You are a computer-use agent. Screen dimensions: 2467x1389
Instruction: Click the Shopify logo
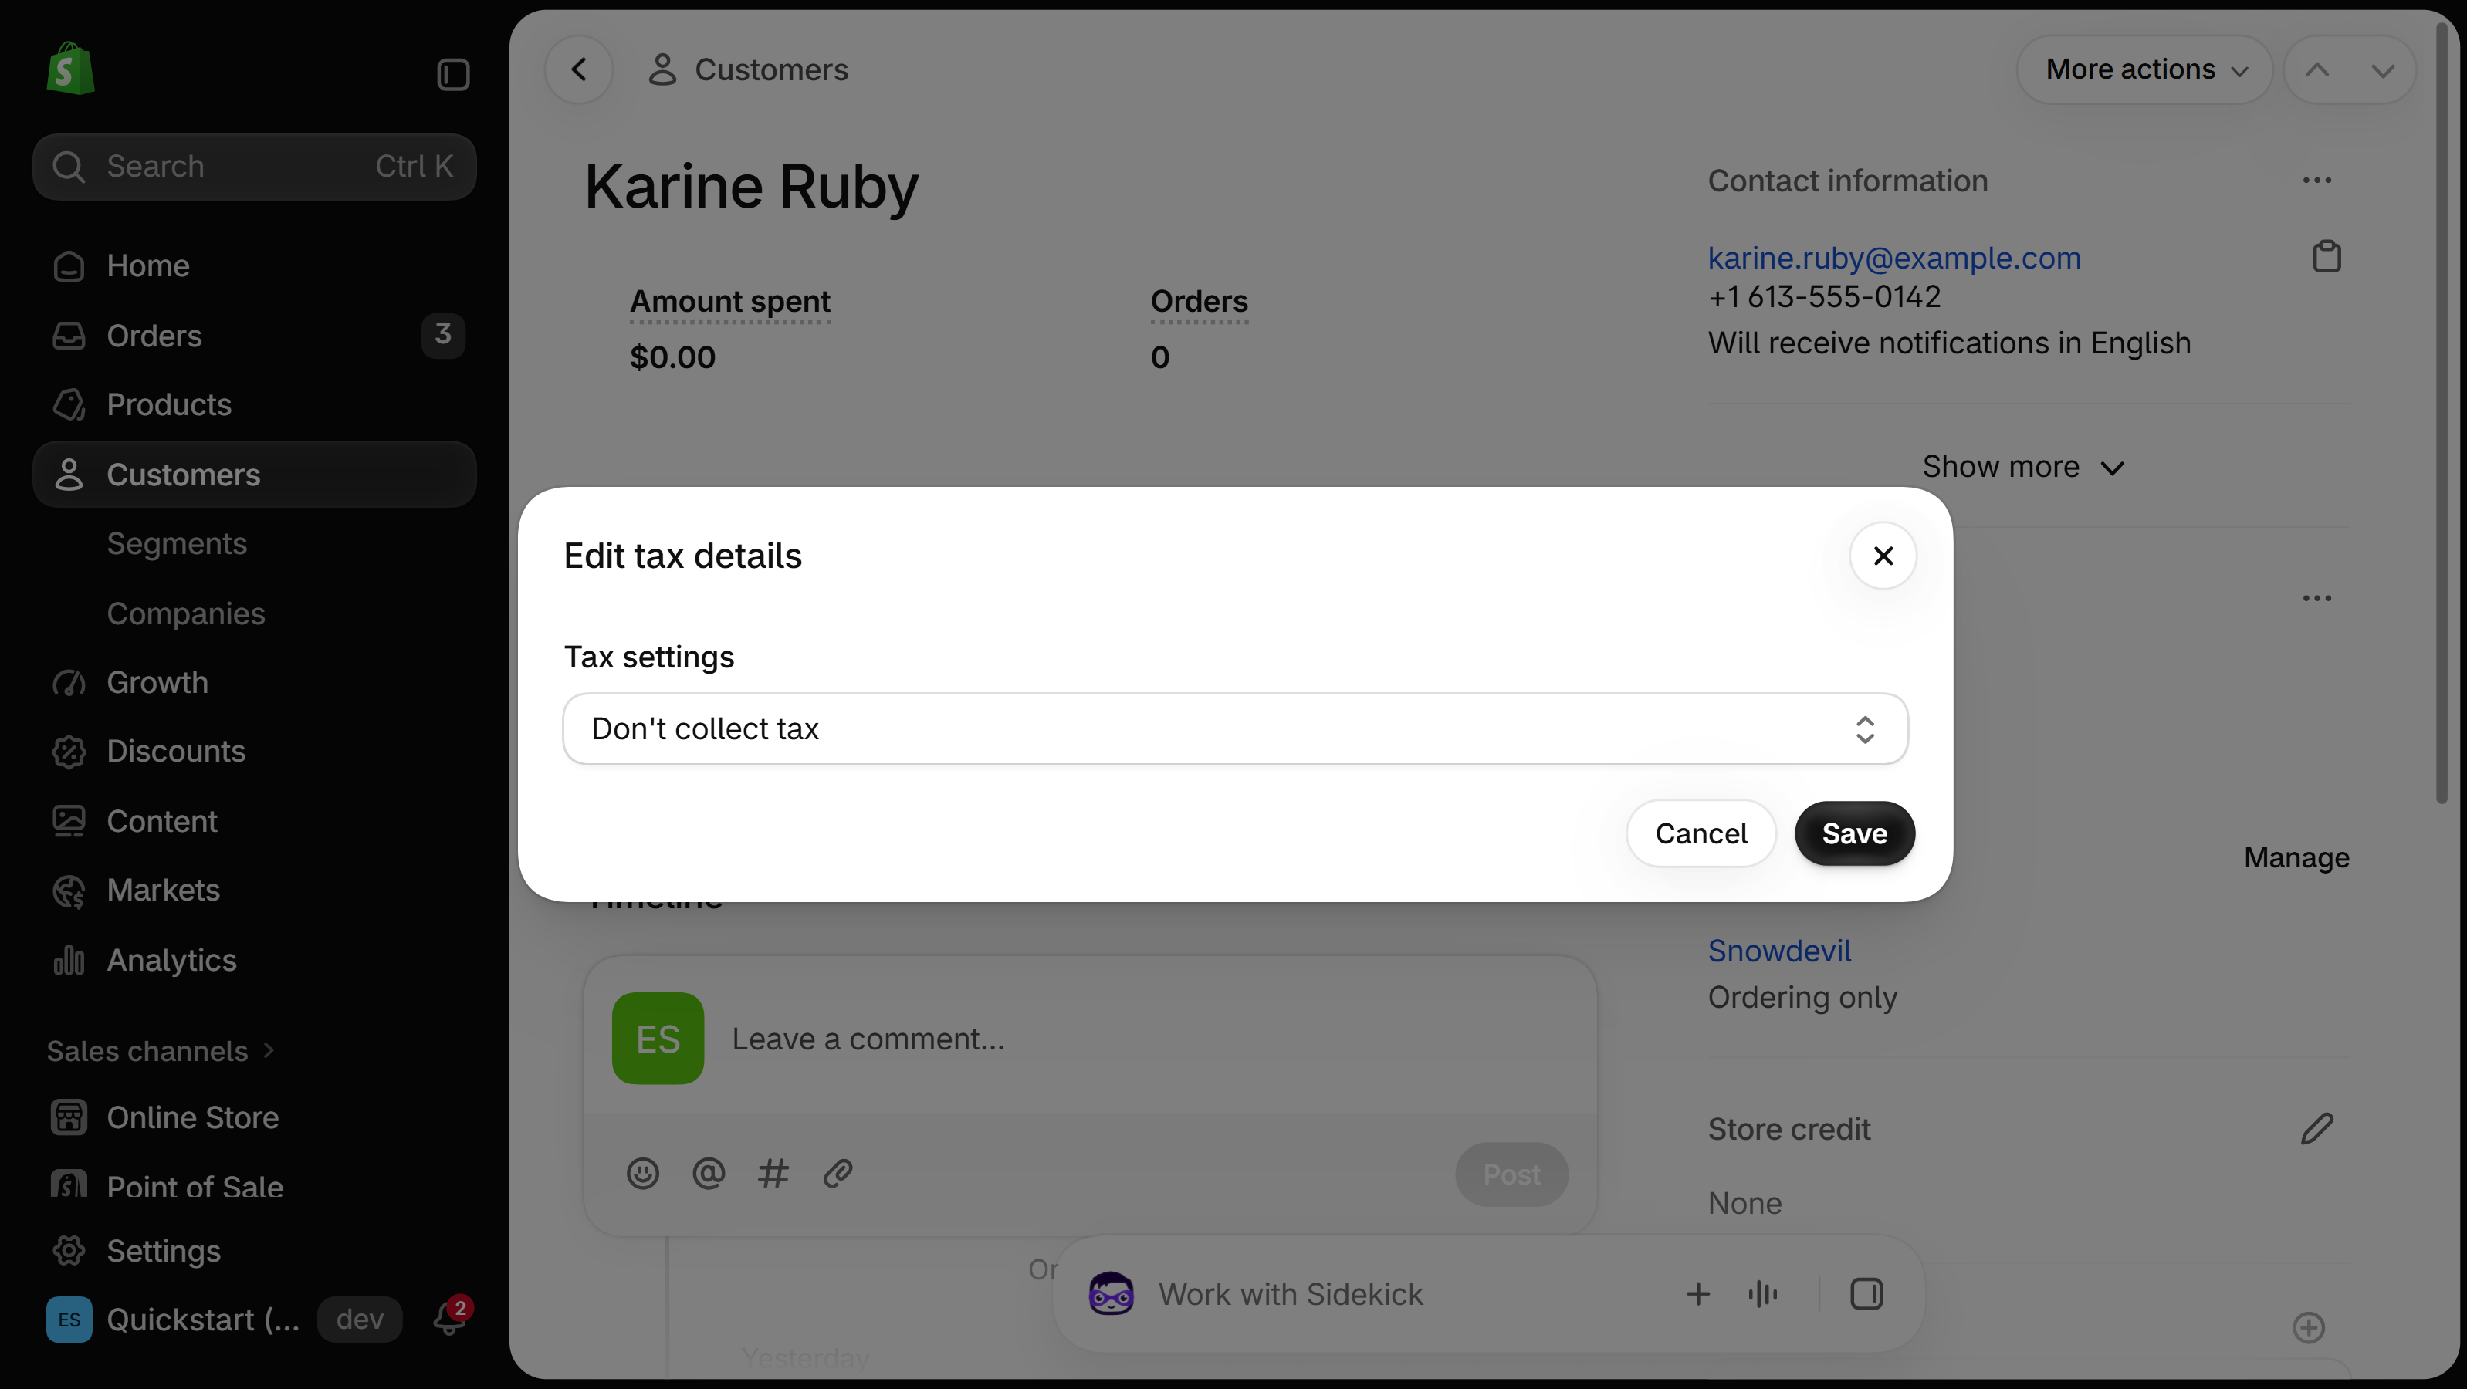(71, 69)
